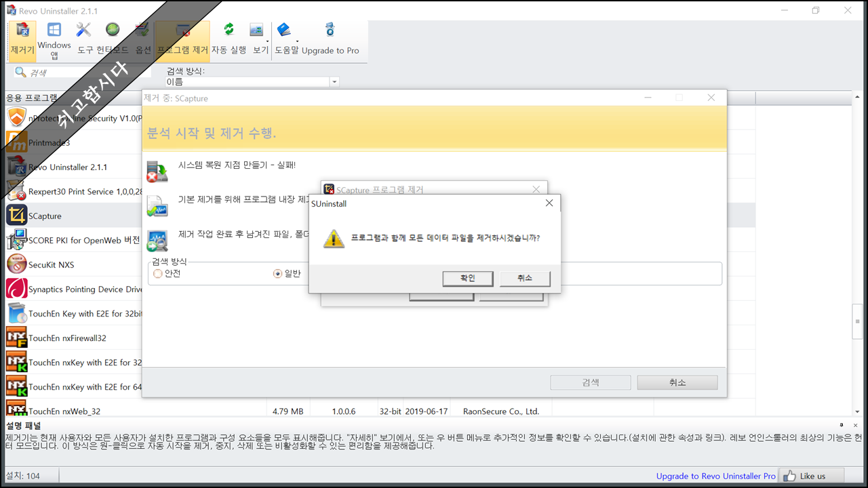The width and height of the screenshot is (868, 488).
Task: Click the 설치: 104 status bar entry
Action: pyautogui.click(x=23, y=476)
